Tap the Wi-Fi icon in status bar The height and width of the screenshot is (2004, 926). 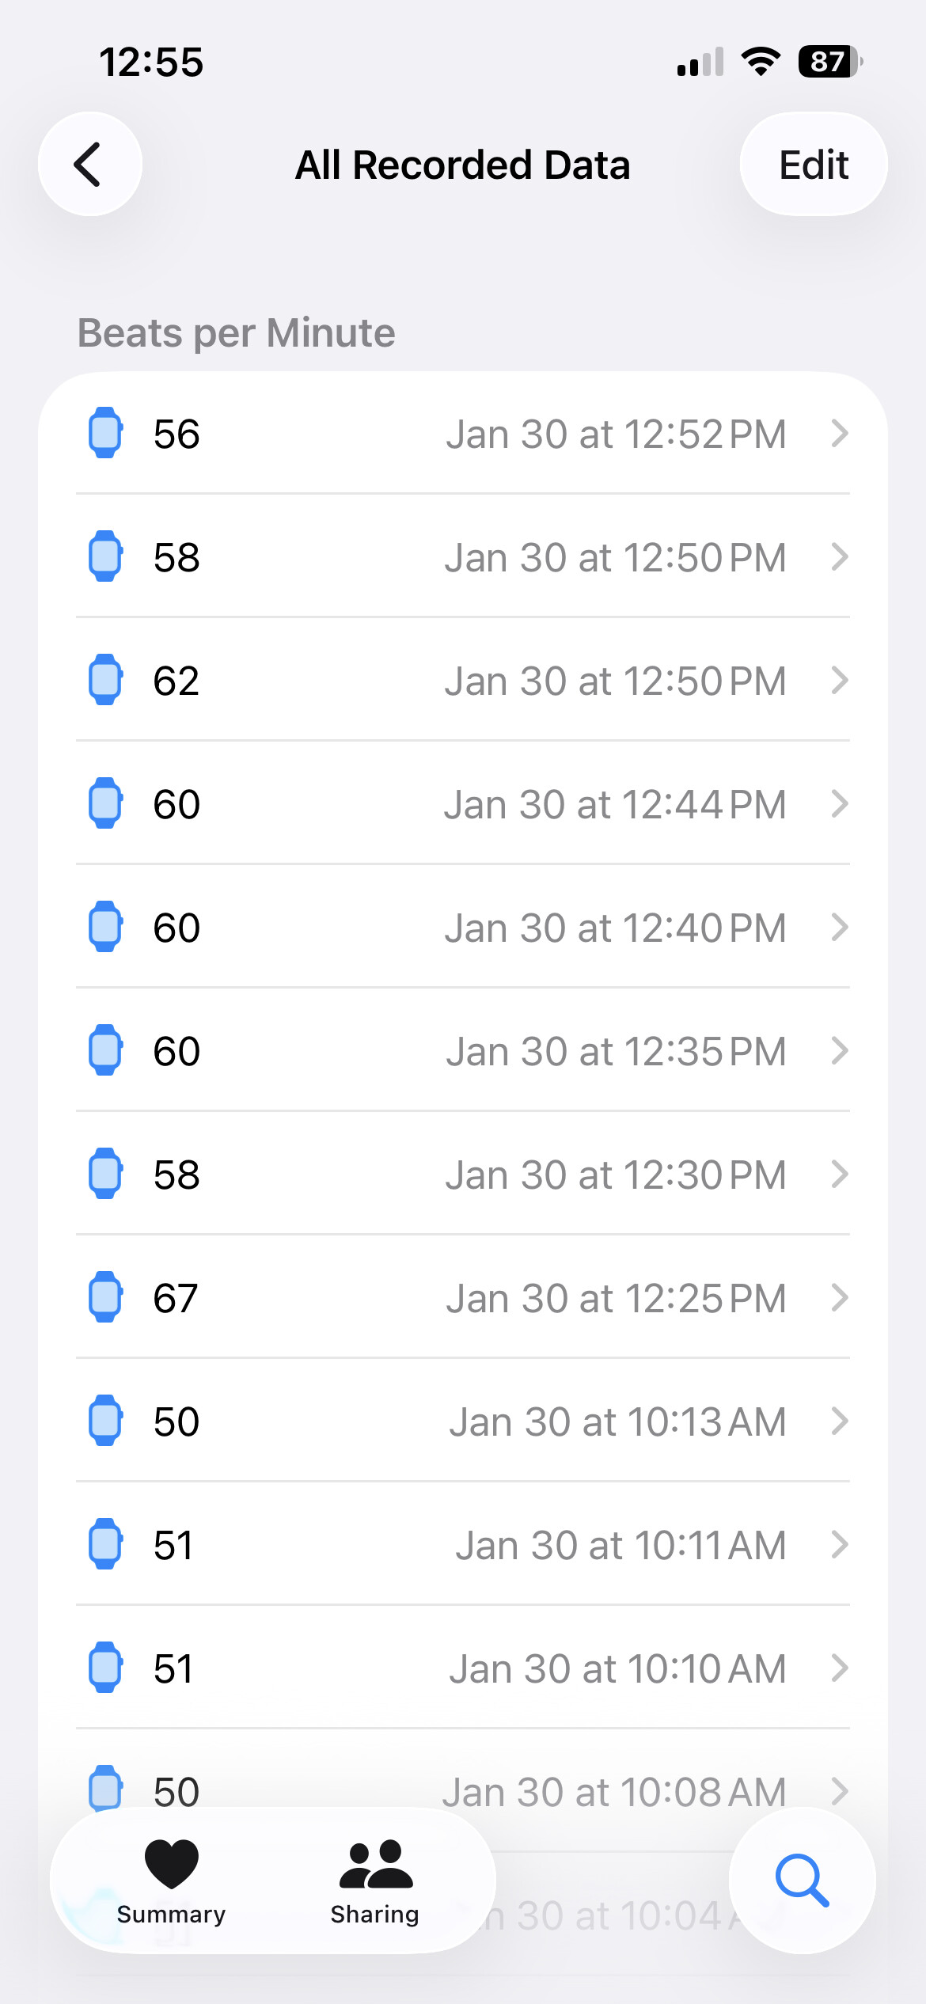coord(761,62)
